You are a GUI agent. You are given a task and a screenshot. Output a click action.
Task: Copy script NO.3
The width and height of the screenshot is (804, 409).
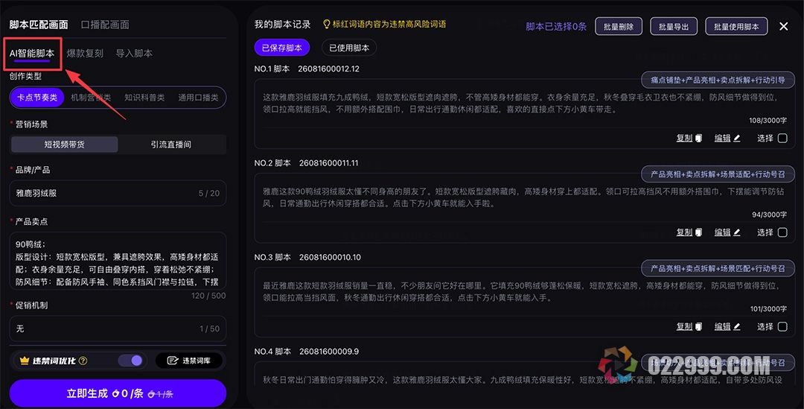coord(684,326)
